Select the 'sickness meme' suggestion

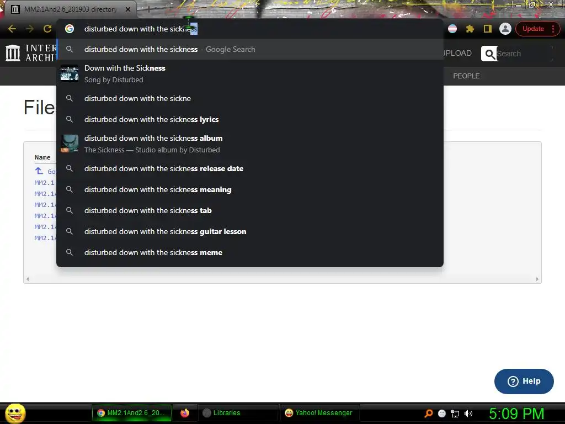[250, 252]
